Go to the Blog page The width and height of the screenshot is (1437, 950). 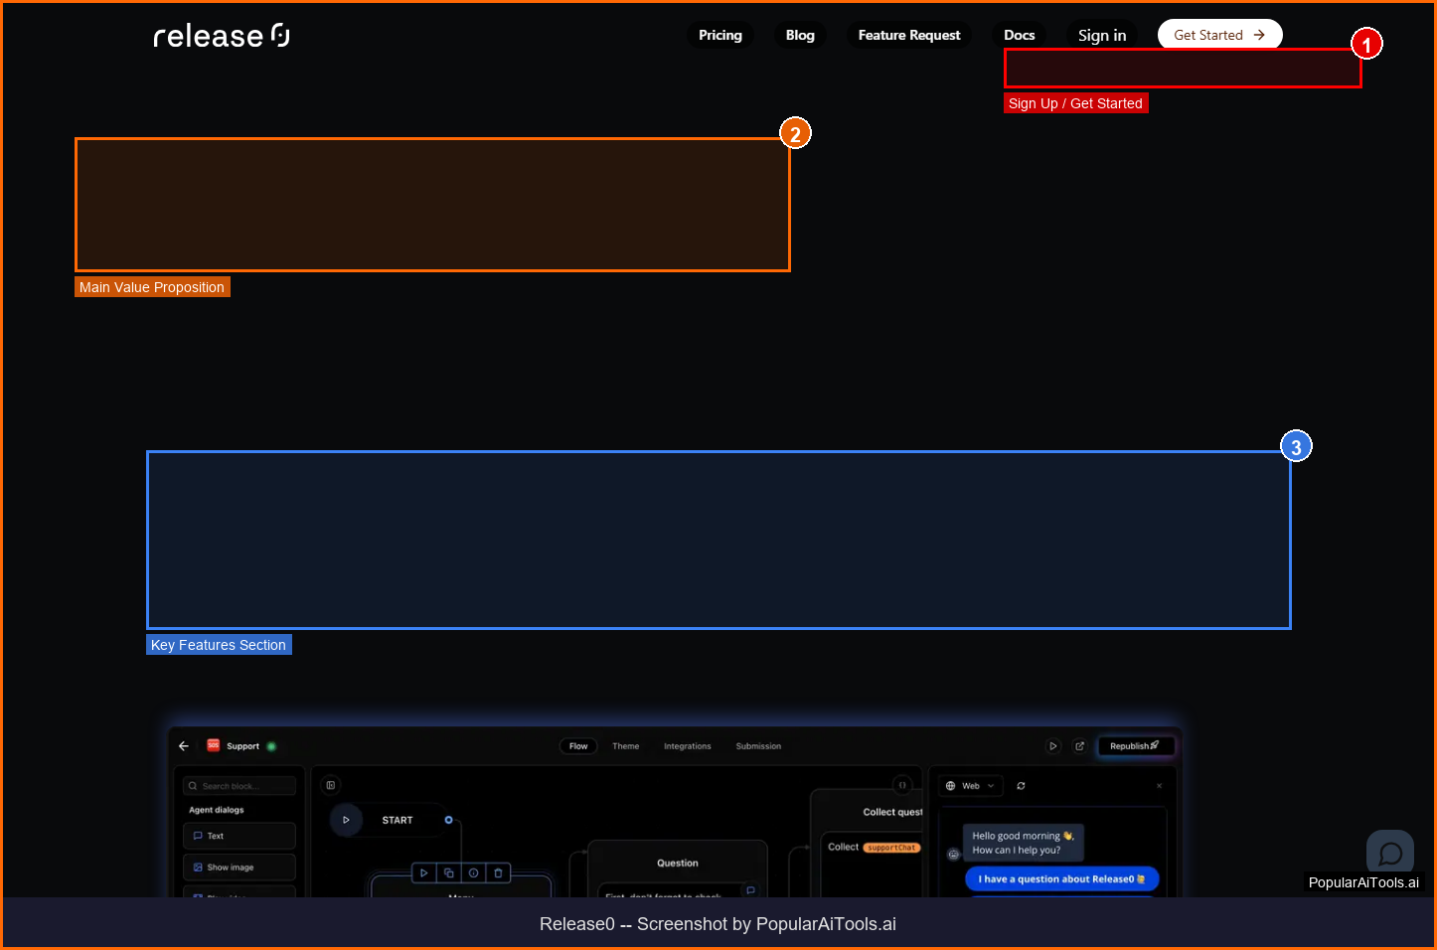point(799,36)
